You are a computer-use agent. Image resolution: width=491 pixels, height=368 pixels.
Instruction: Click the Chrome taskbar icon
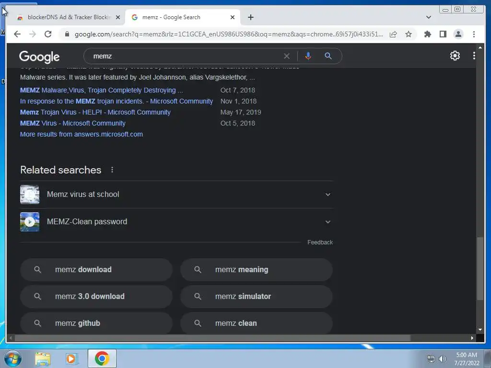[x=102, y=358]
